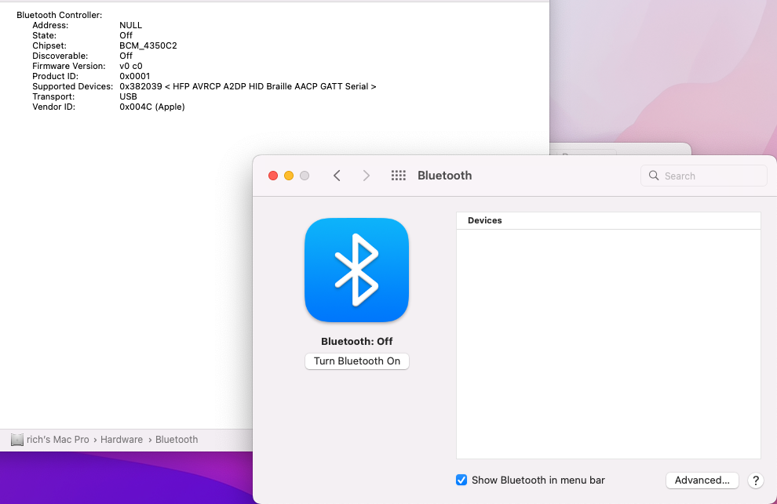Close the Bluetooth preferences window

273,176
